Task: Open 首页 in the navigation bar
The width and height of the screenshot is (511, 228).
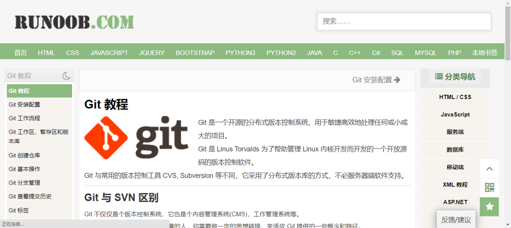Action: (21, 53)
